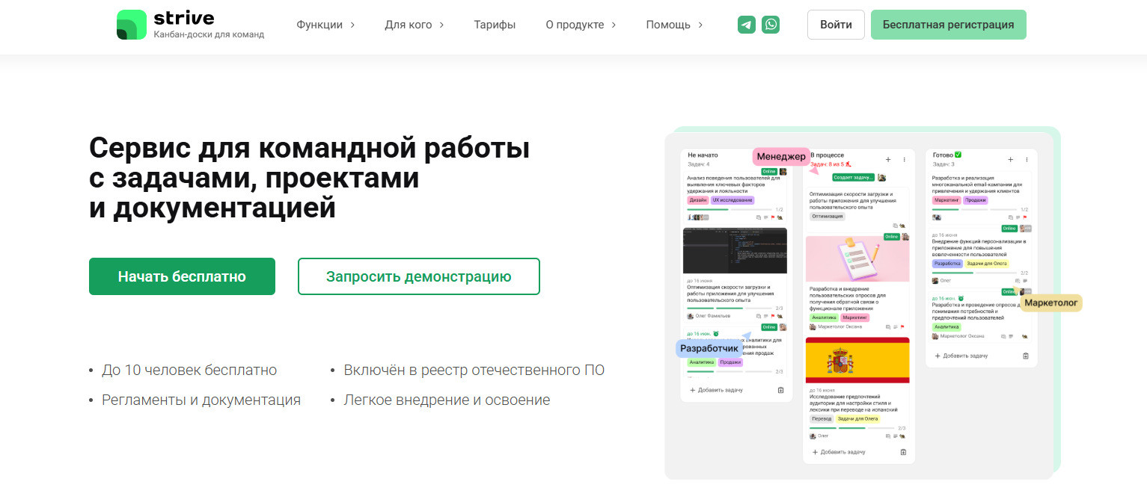Click the Создает задачу green badge

pos(853,177)
